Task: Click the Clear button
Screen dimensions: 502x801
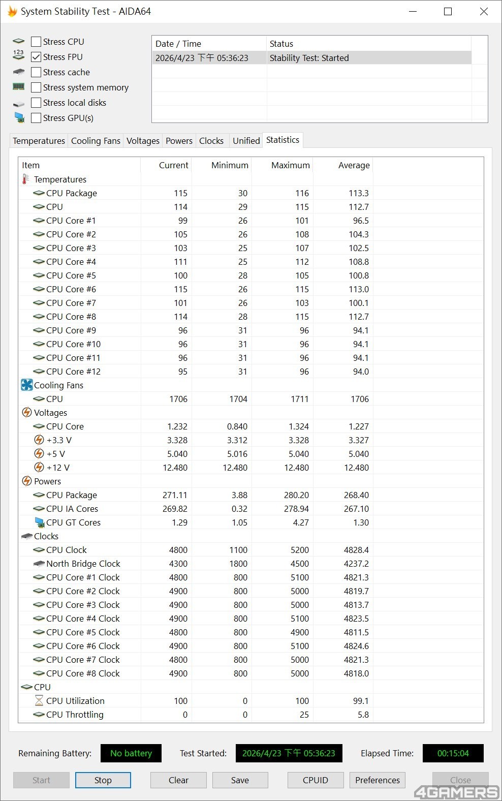Action: pos(178,780)
